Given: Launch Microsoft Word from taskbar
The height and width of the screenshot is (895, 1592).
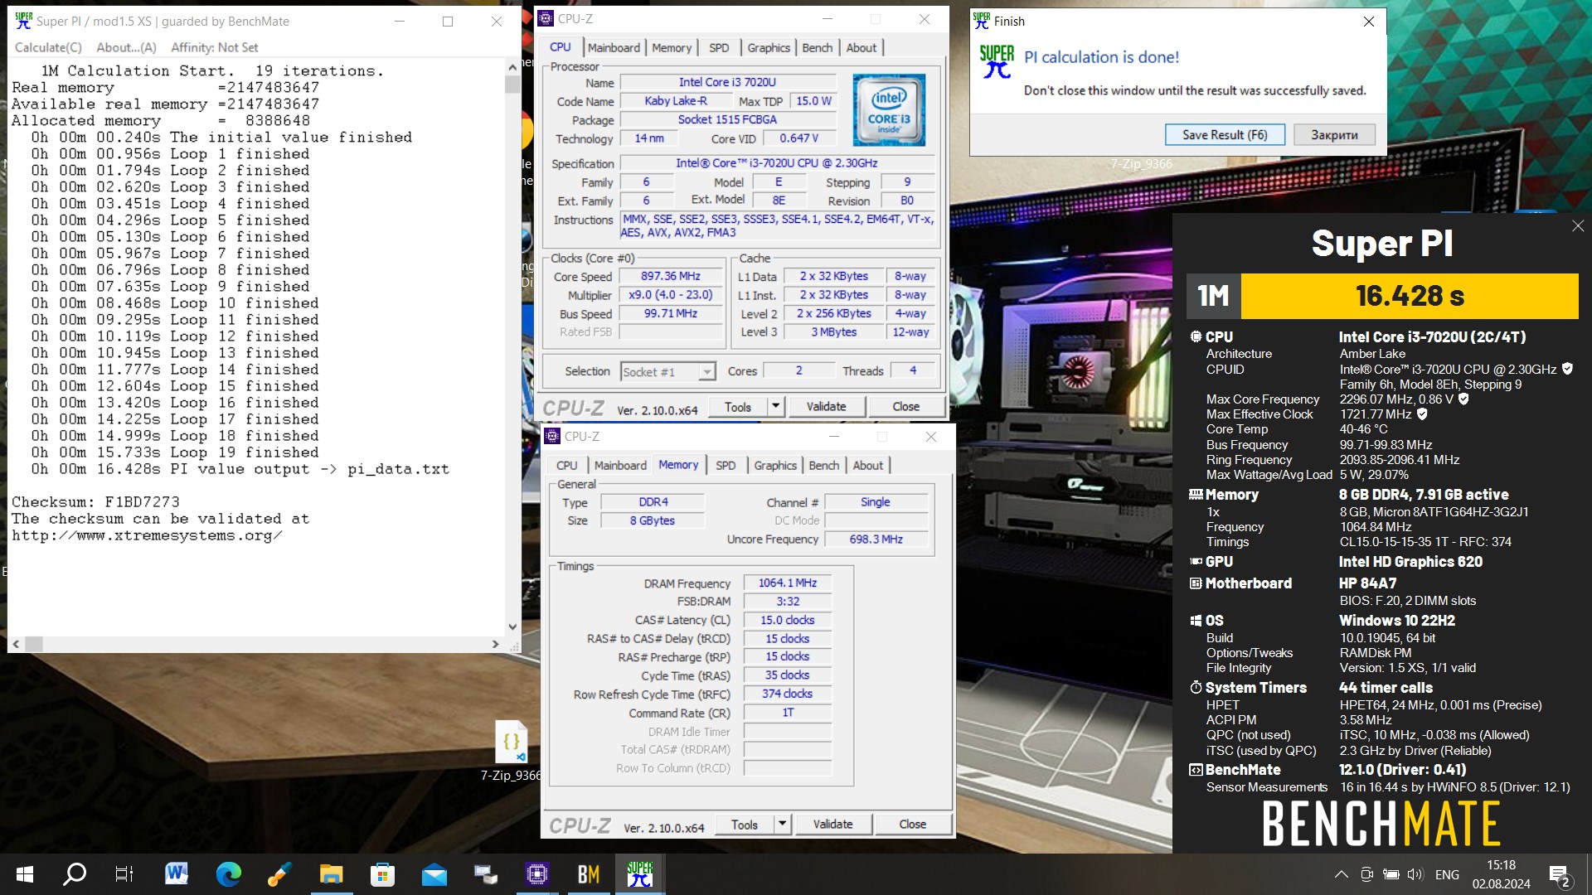Looking at the screenshot, I should 177,874.
